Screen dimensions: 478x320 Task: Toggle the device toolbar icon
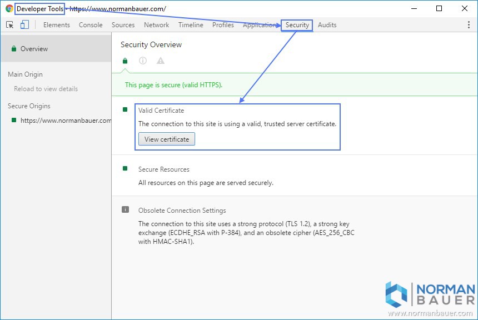(x=24, y=25)
